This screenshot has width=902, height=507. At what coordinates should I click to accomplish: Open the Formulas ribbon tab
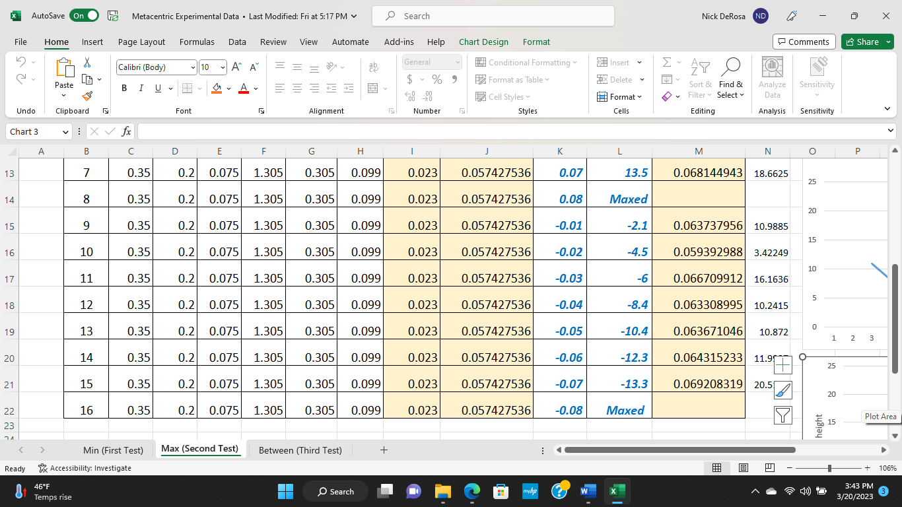[197, 42]
